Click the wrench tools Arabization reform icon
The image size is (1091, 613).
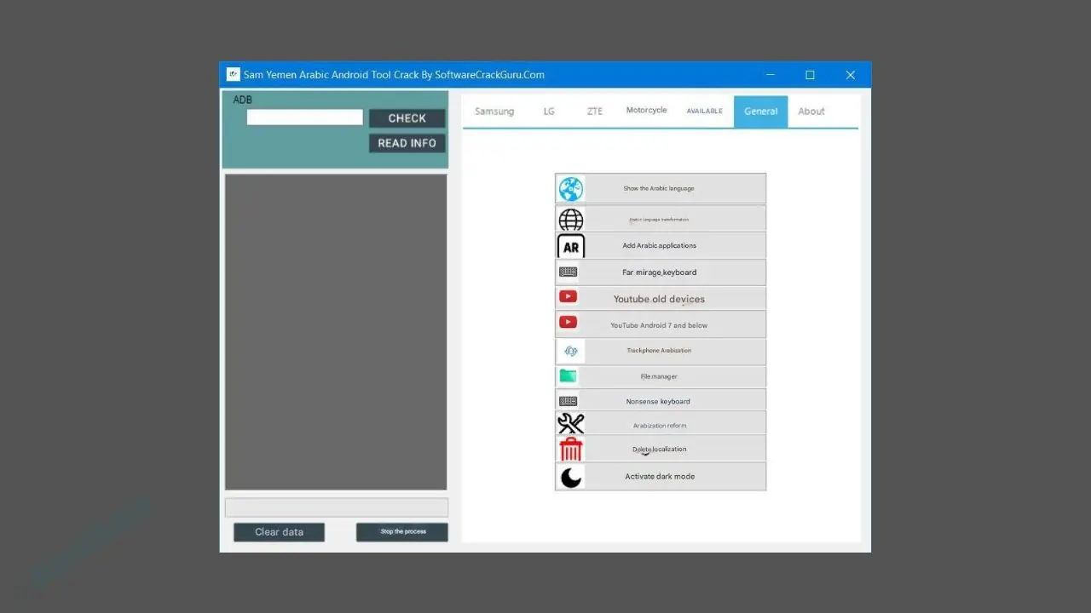pyautogui.click(x=570, y=423)
